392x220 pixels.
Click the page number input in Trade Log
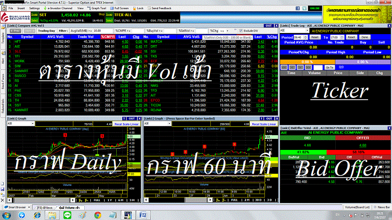point(318,67)
